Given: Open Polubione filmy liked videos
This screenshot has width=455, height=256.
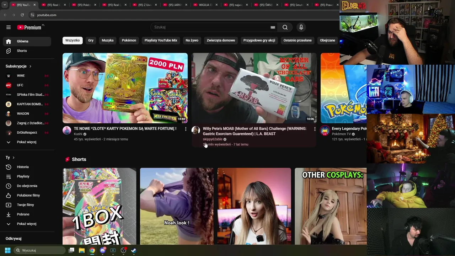Looking at the screenshot, I should click(x=27, y=196).
